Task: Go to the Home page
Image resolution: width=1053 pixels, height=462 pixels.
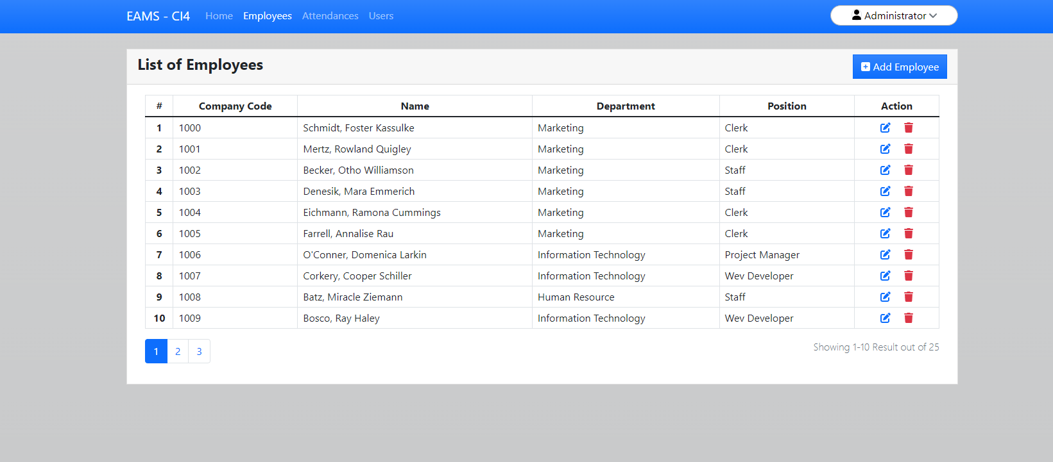Action: click(x=219, y=16)
